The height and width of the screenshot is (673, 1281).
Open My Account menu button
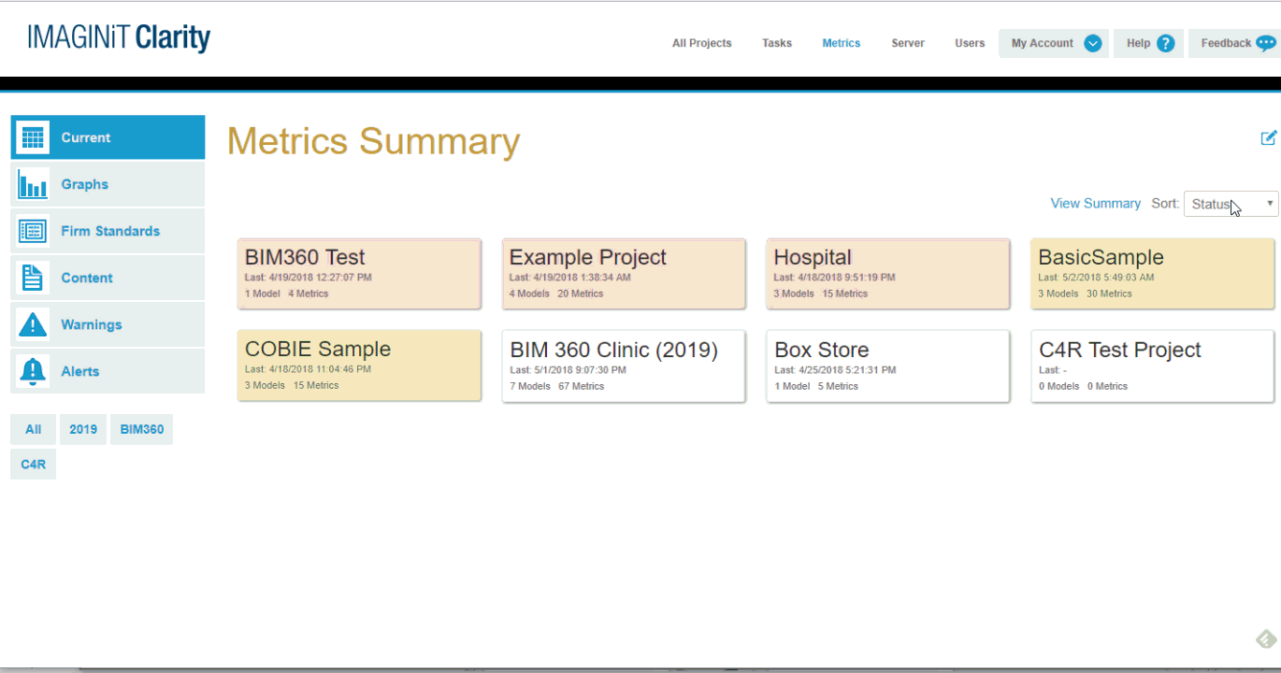[1054, 43]
